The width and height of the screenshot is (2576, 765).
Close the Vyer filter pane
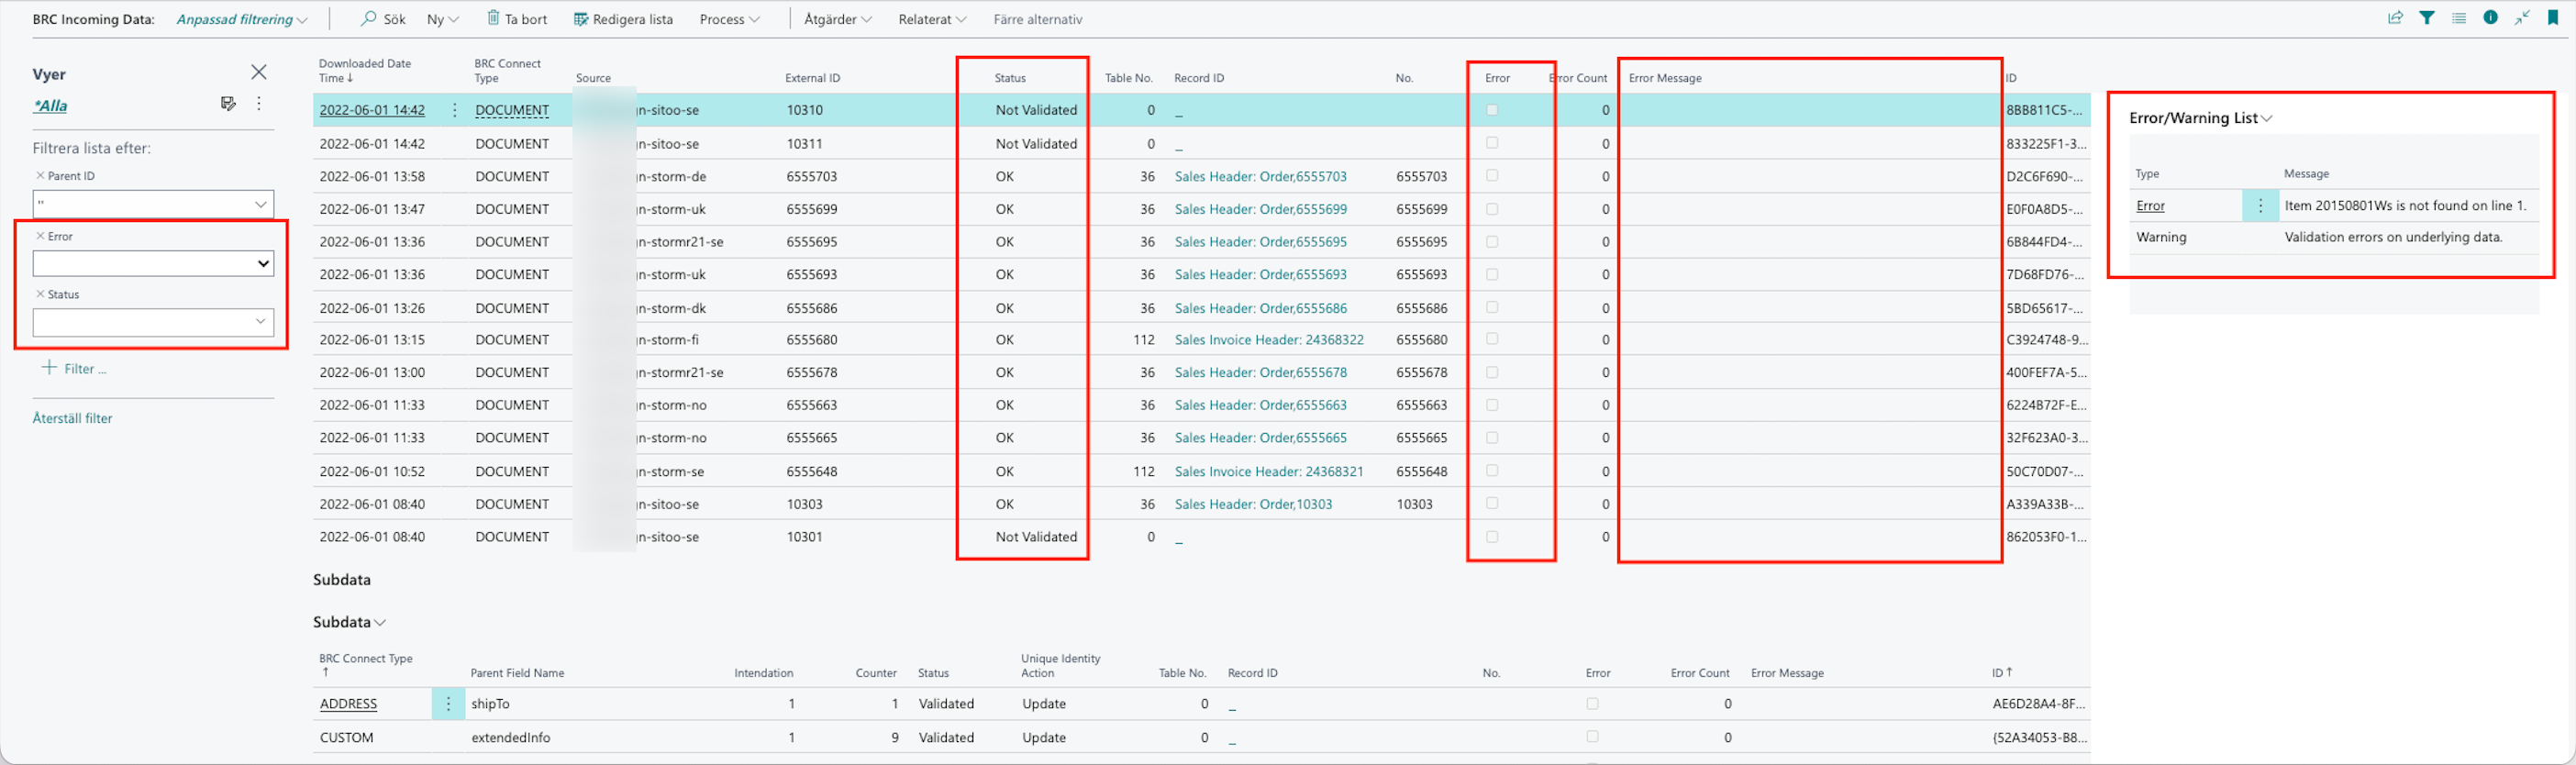[x=259, y=72]
